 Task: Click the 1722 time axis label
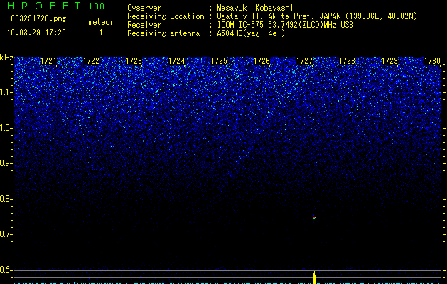(91, 61)
